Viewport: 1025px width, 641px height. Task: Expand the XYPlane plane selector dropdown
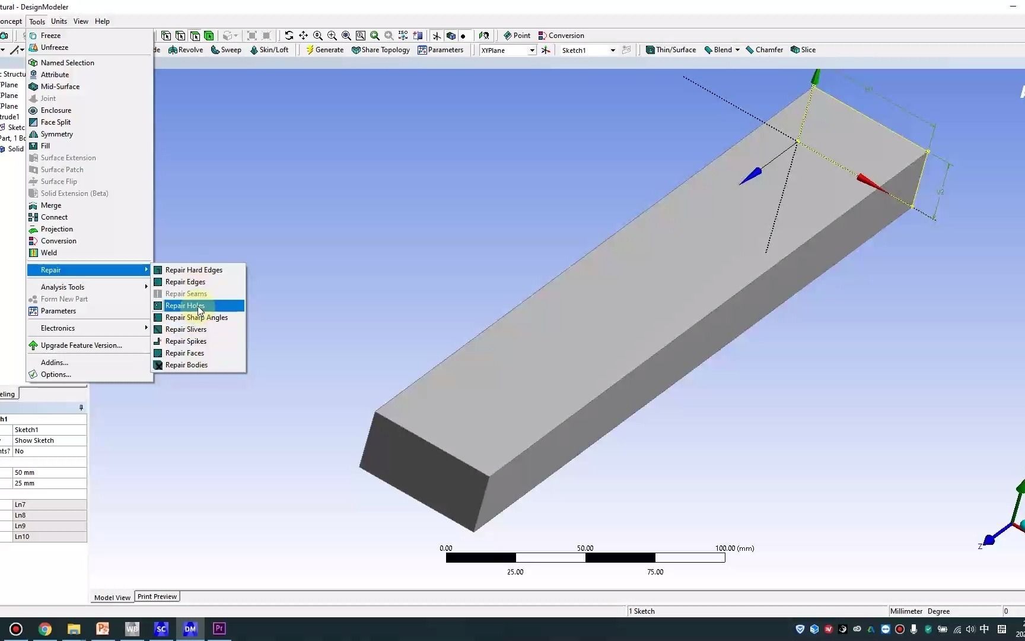532,50
